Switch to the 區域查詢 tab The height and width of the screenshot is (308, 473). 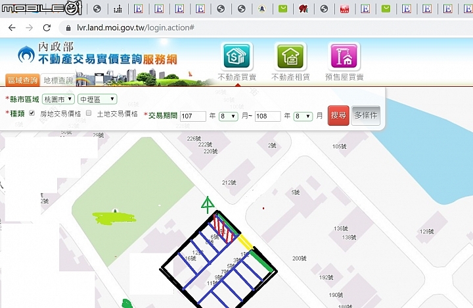(22, 80)
